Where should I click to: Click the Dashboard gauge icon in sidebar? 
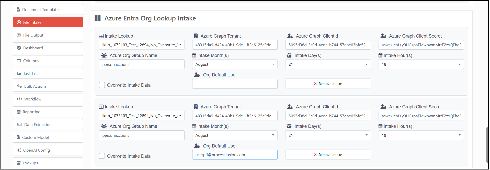[x=19, y=48]
